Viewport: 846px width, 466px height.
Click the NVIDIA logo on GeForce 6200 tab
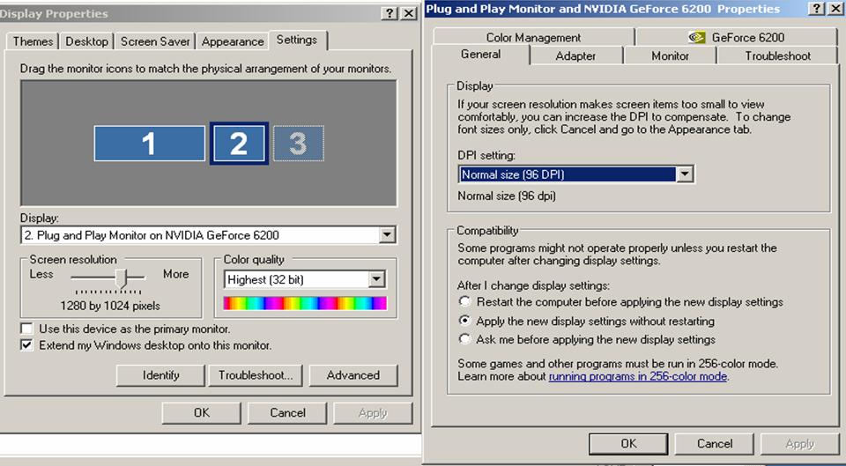pyautogui.click(x=697, y=37)
